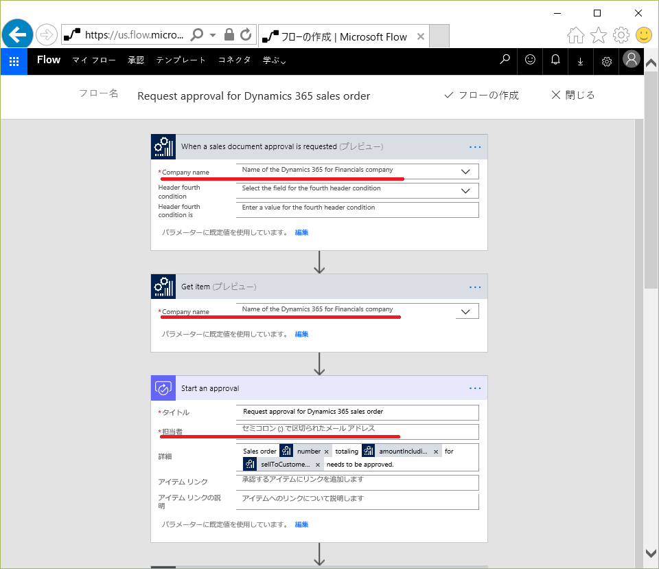Screen dimensions: 659x569
Task: Click the browser forward arrow button
Action: (x=46, y=34)
